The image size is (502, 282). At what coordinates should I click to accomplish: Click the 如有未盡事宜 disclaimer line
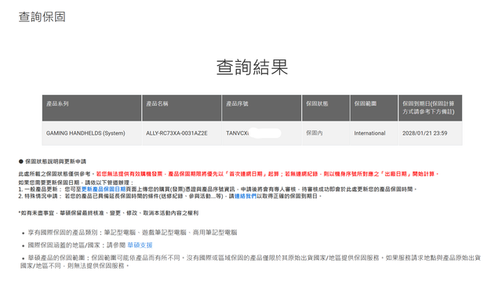[x=108, y=213]
